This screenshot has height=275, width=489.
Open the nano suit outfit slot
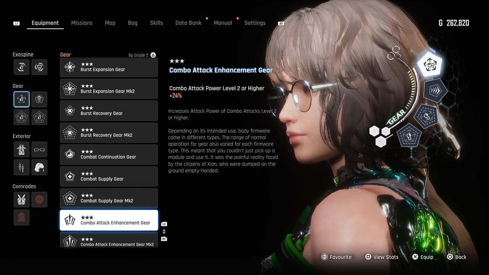tap(21, 149)
